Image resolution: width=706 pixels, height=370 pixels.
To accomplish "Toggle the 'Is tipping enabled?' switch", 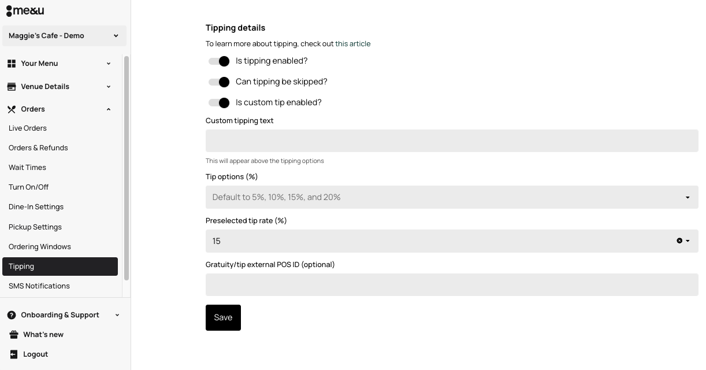I will pos(220,61).
